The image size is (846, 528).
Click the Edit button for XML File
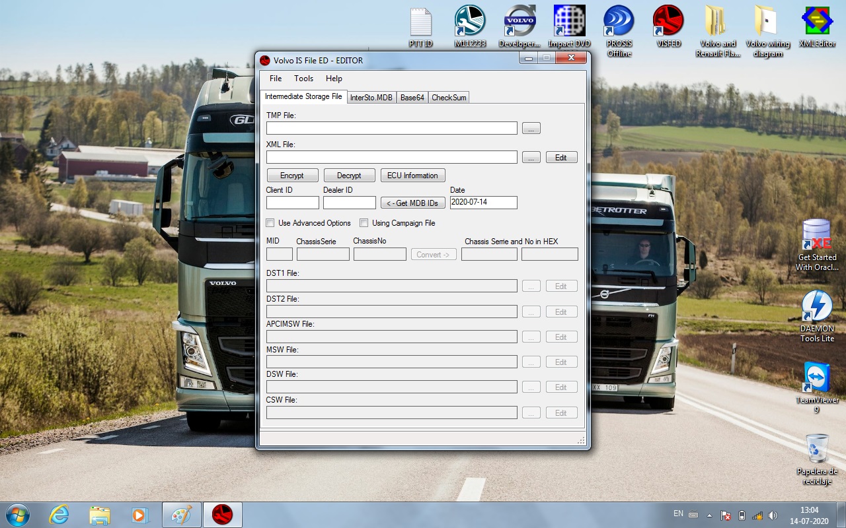[561, 158]
